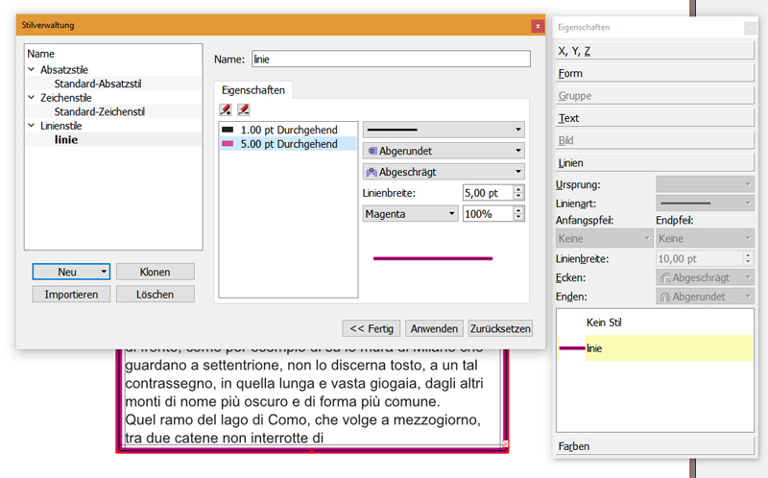Click the remove line icon
This screenshot has width=768, height=478.
tap(244, 109)
